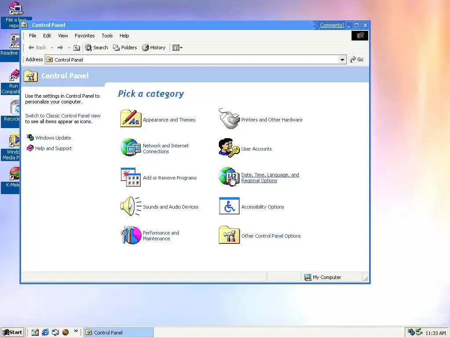Click the Comments? link in title bar
This screenshot has width=450, height=338.
pos(332,25)
